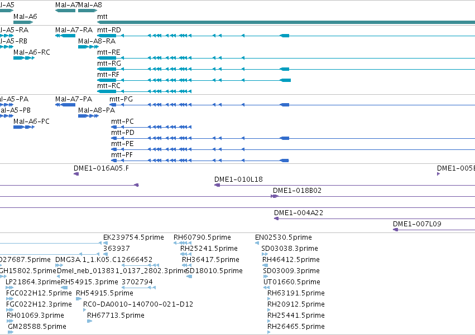The image size is (475, 335).
Task: Click the 3702794 feature label
Action: pos(137,283)
